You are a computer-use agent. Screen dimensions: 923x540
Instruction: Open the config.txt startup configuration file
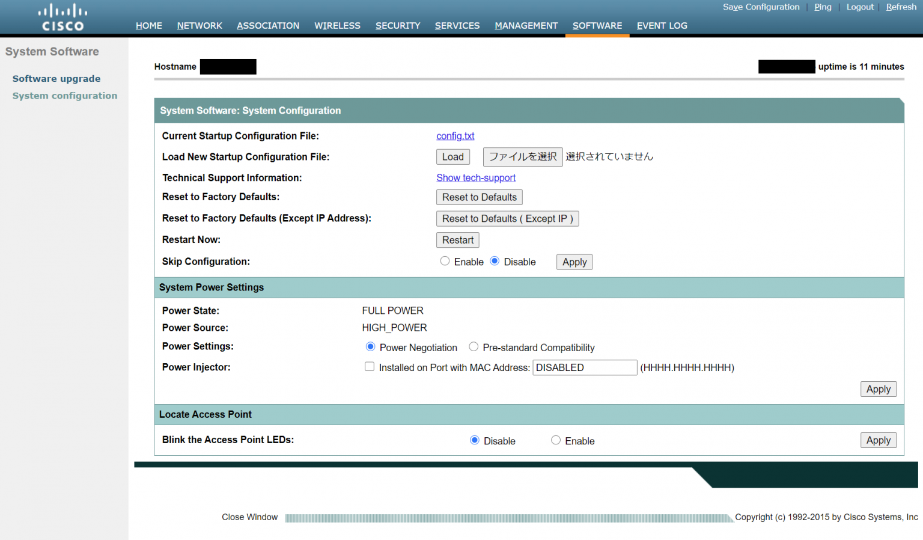[x=455, y=136]
